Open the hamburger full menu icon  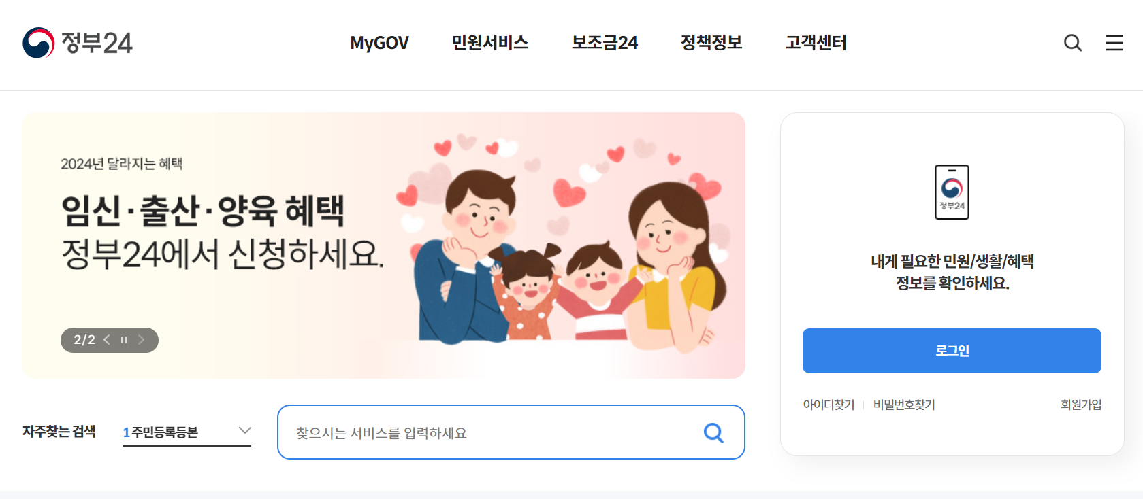coord(1114,43)
